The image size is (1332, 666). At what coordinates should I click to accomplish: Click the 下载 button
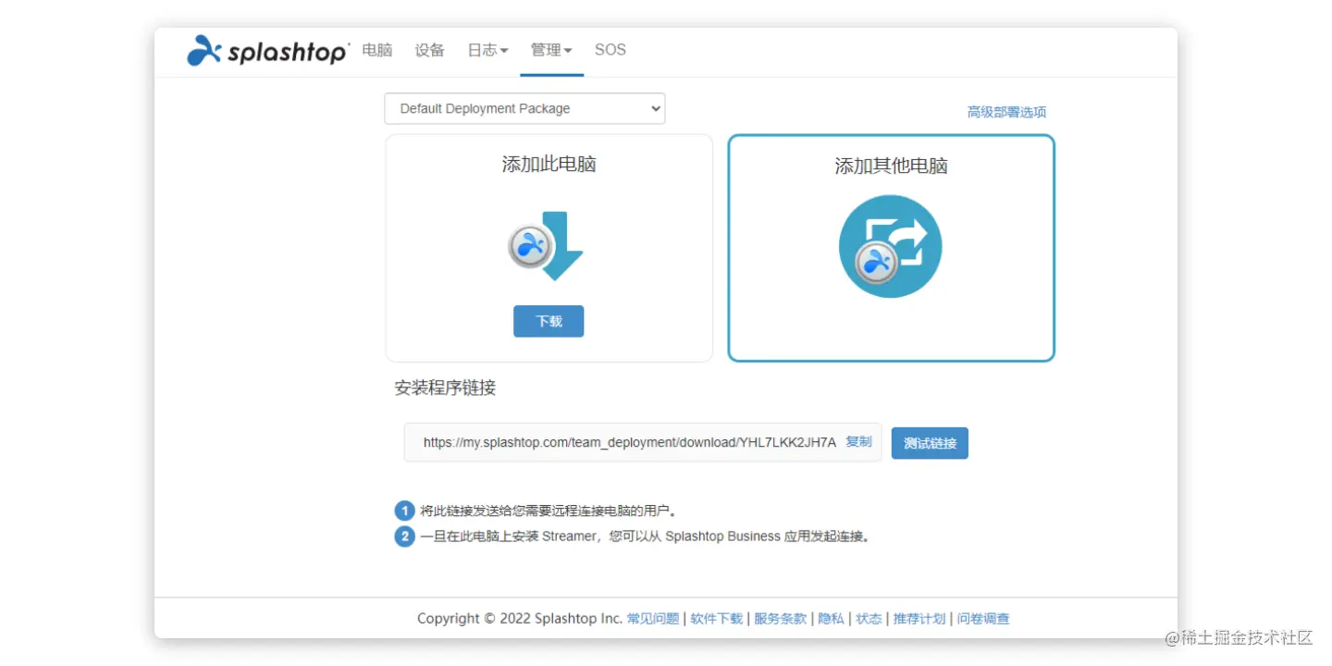(549, 321)
